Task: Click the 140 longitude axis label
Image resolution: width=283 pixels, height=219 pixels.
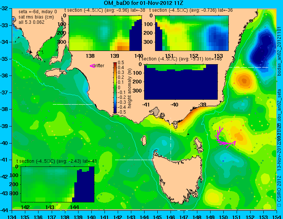Action: coord(91,217)
